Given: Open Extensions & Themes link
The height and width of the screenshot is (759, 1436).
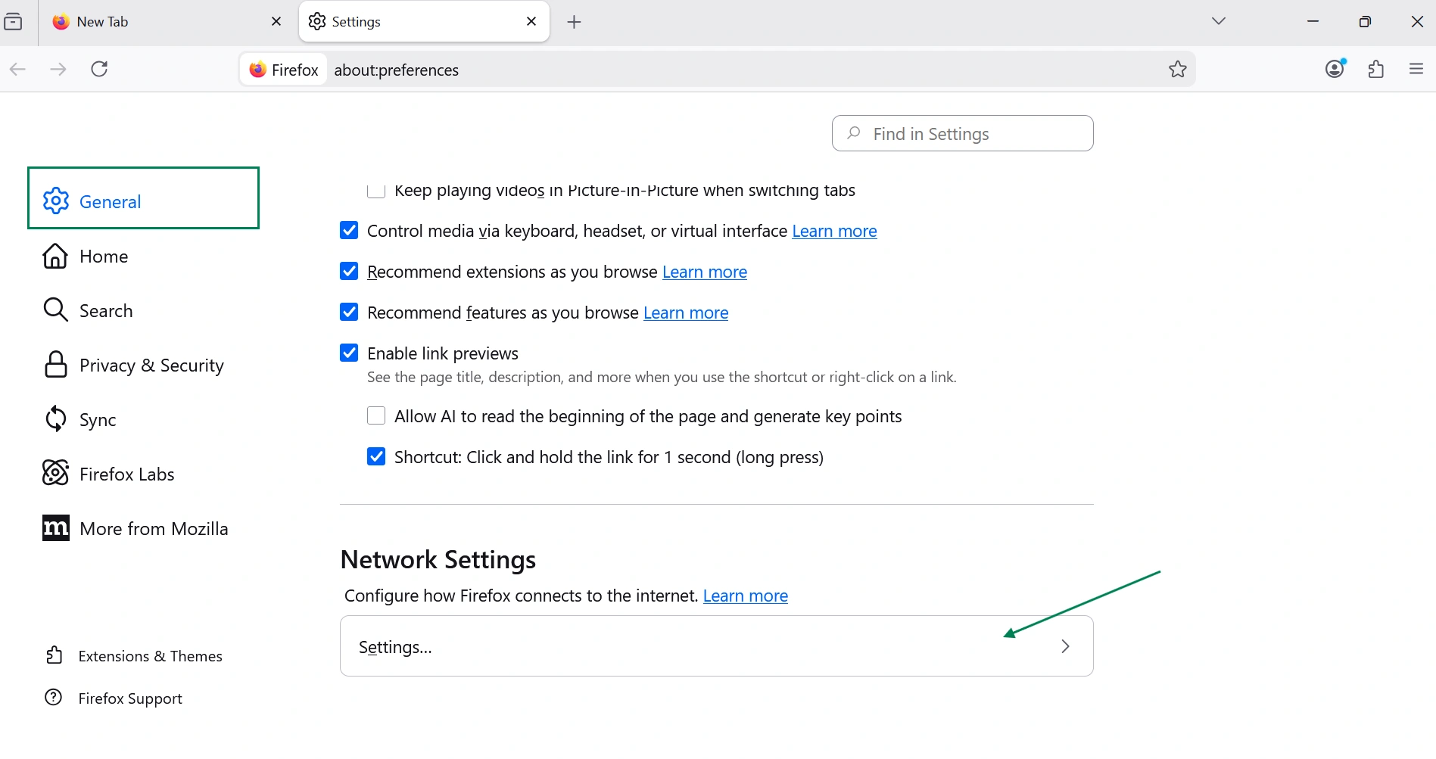Looking at the screenshot, I should [x=150, y=656].
